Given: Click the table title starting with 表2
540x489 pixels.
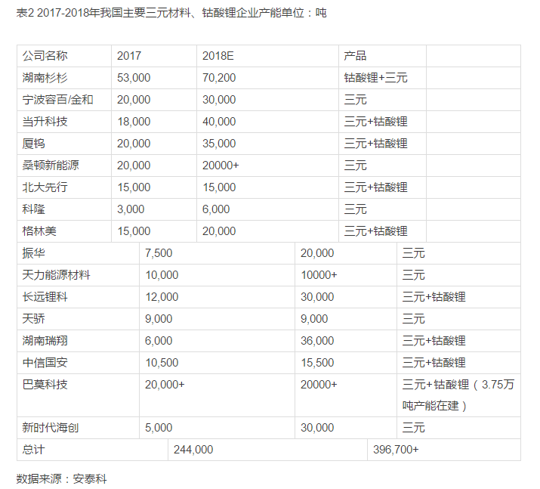Looking at the screenshot, I should pos(171,13).
